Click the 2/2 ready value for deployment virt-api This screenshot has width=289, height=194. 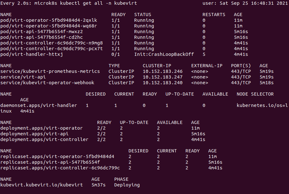[x=101, y=134]
